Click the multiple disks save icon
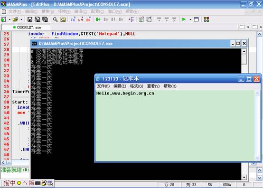The image size is (263, 188). 45,19
